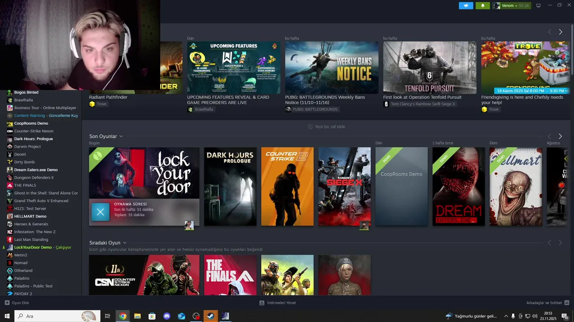
Task: Click the Trove tag under Radiant Pathfinder
Action: pos(98,104)
